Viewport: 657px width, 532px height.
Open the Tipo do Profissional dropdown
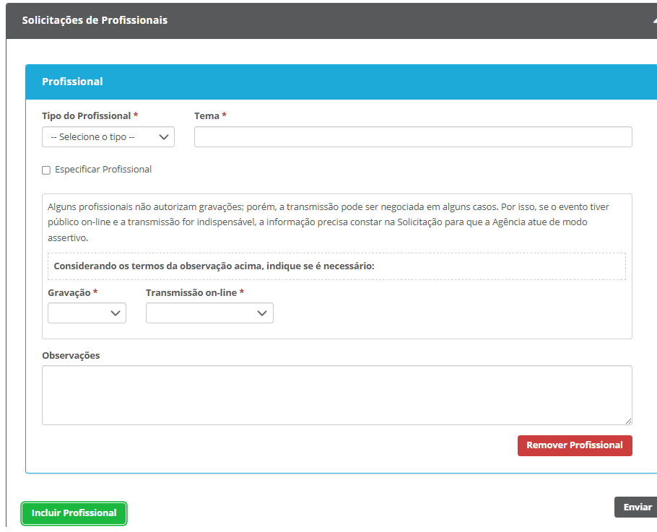(x=108, y=137)
